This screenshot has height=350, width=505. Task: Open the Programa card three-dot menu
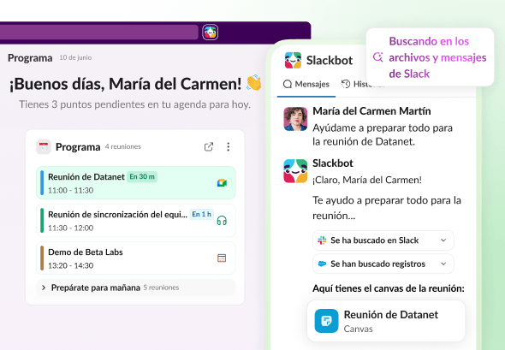coord(228,147)
